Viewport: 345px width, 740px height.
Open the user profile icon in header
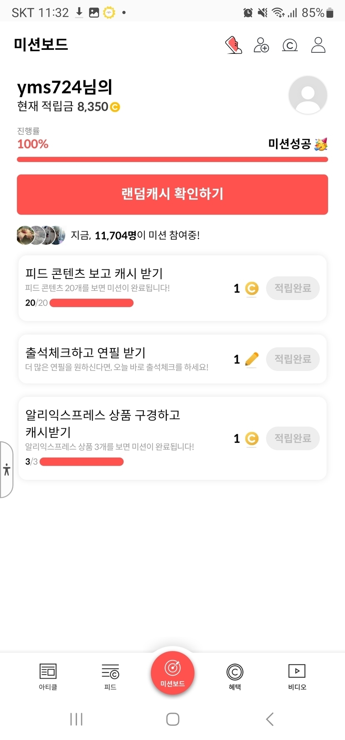(318, 45)
